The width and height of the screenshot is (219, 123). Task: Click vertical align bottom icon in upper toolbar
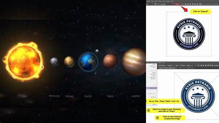tap(197, 4)
